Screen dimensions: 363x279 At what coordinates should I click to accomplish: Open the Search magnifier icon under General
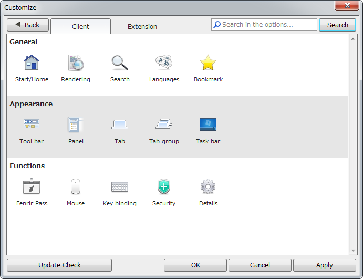pyautogui.click(x=120, y=63)
